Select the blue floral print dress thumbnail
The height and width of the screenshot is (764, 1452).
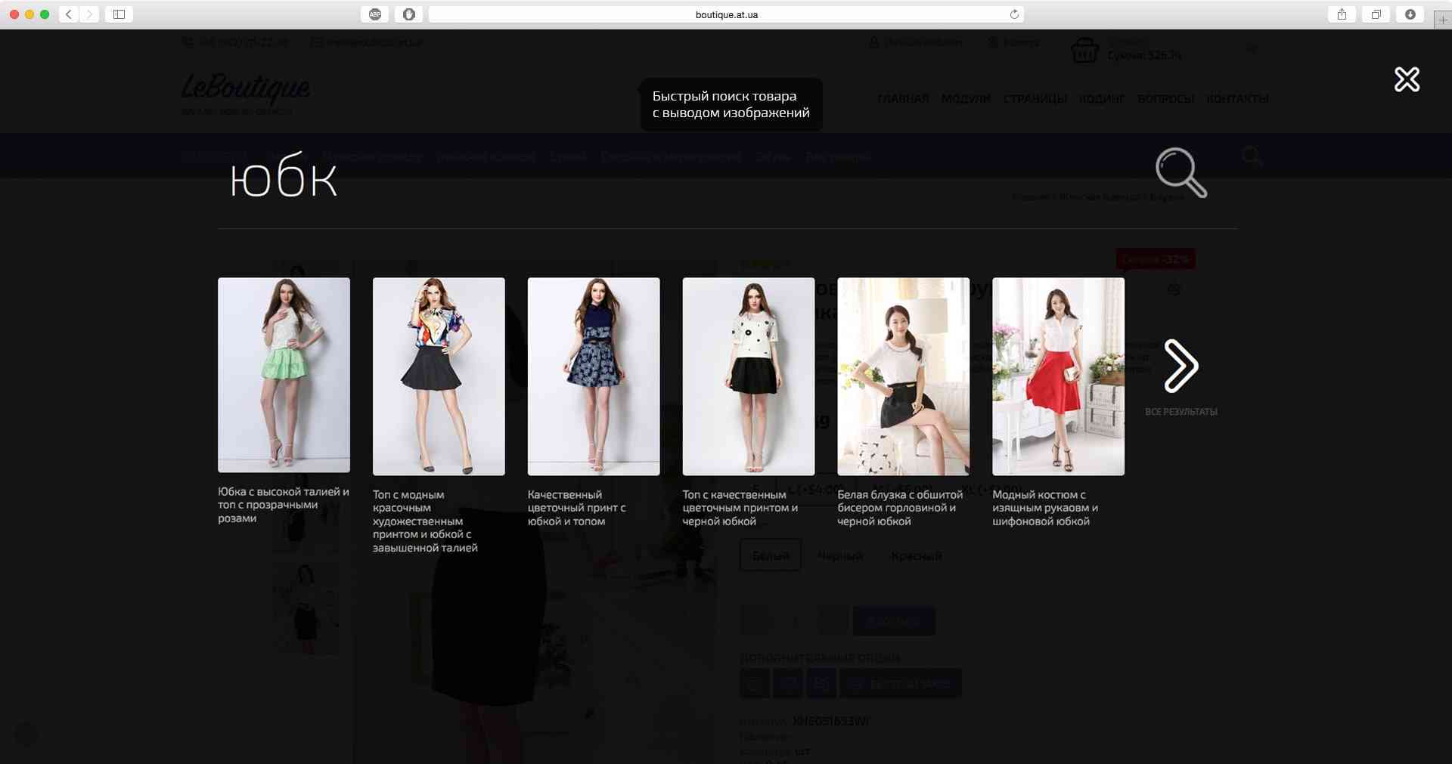[594, 376]
